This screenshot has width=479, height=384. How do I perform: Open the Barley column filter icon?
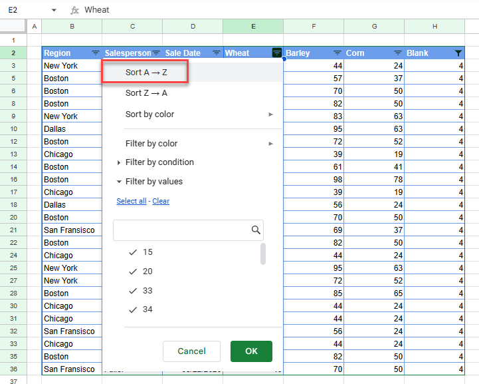pos(337,53)
